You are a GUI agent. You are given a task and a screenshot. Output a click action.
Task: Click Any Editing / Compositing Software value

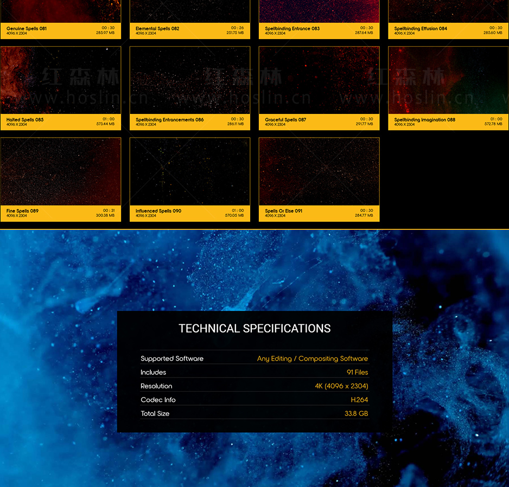[x=313, y=358]
